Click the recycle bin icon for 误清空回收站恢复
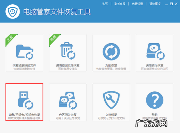180x133 pixels. pos(68,51)
